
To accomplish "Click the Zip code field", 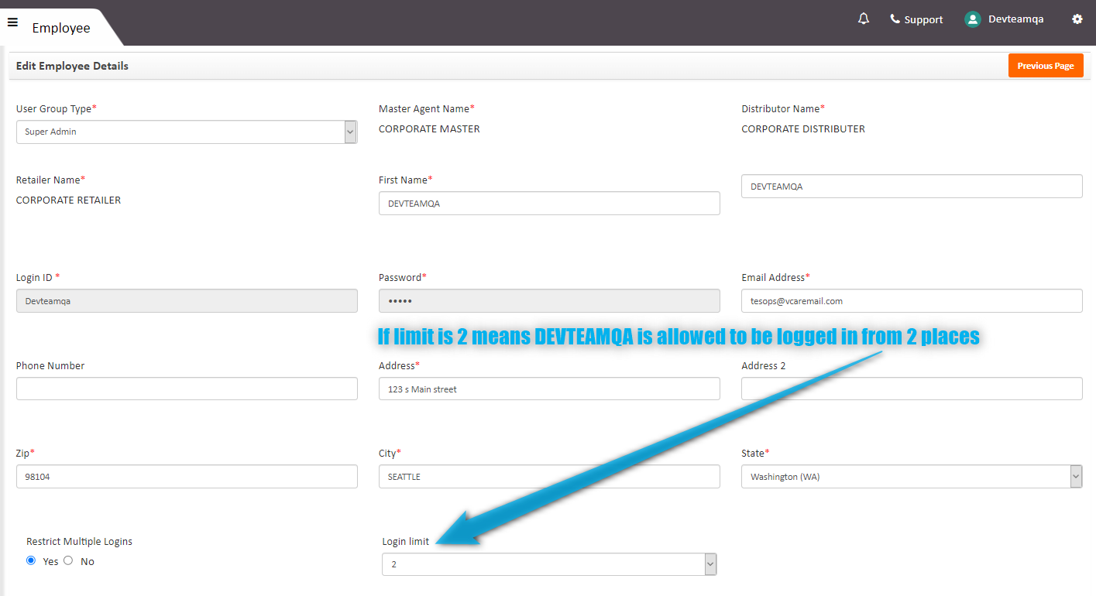I will 187,477.
